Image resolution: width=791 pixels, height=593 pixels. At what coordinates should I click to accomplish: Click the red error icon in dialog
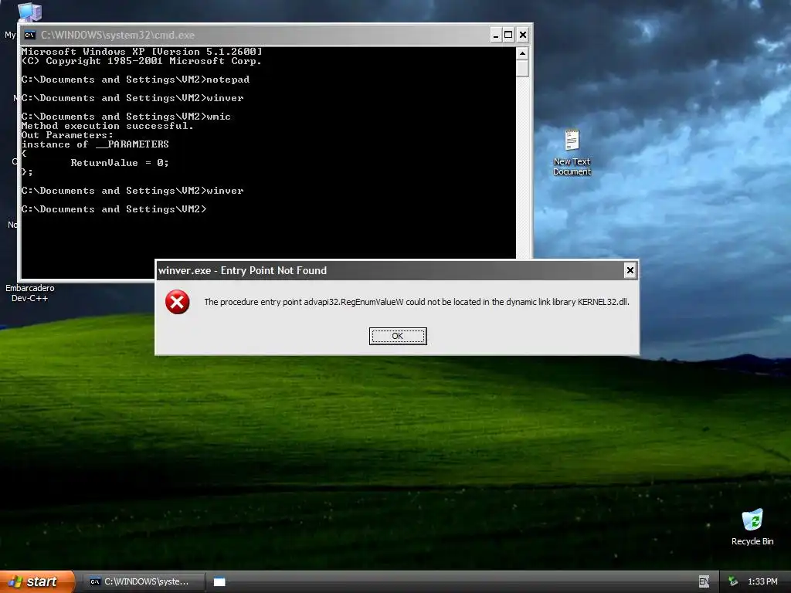178,302
